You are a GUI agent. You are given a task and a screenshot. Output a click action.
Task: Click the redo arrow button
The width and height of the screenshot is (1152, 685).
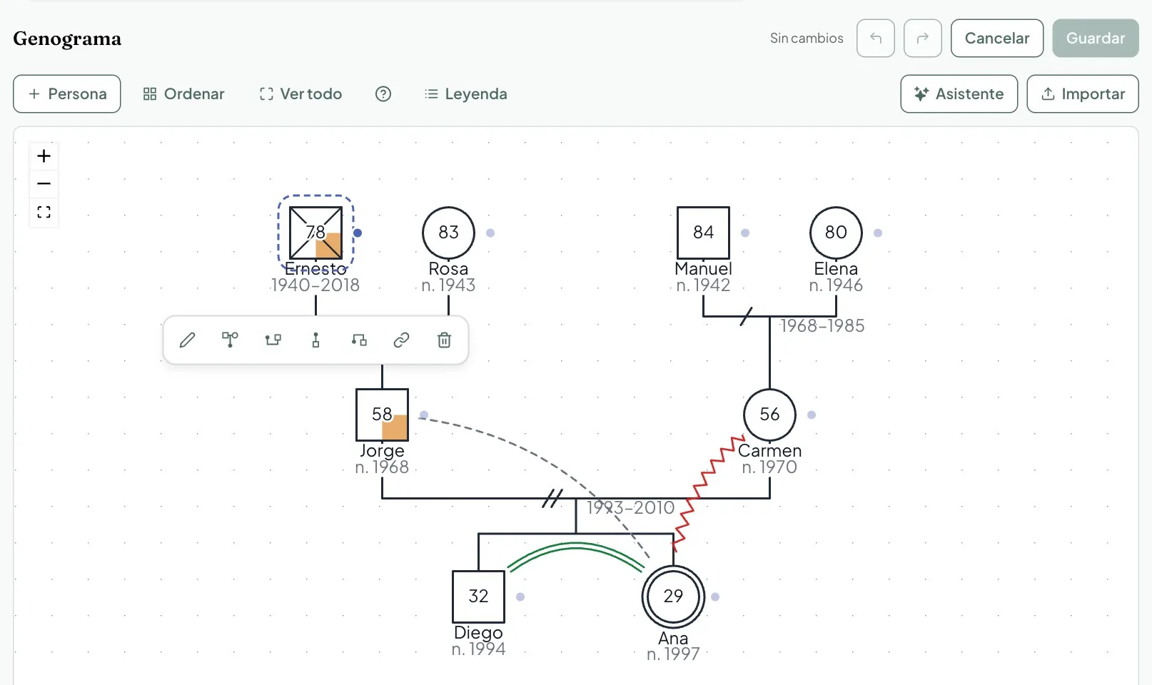(923, 39)
